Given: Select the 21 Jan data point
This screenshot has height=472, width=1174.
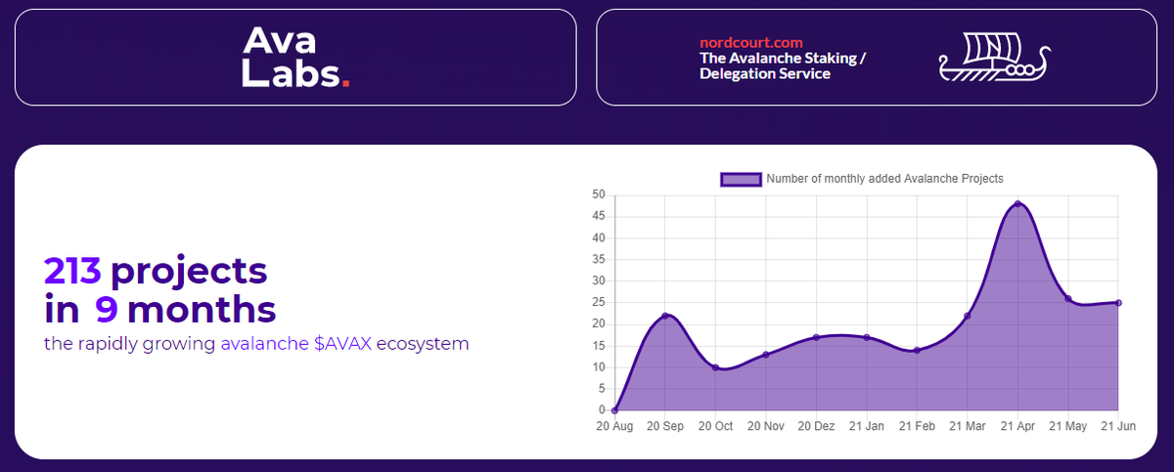Looking at the screenshot, I should [867, 337].
